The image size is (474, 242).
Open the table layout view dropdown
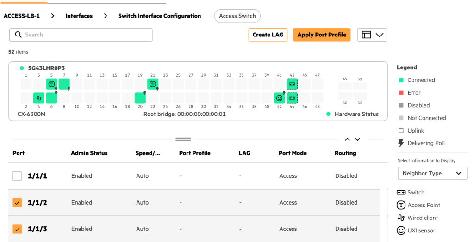(x=372, y=35)
